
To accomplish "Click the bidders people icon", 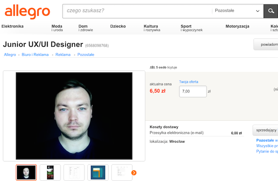I will pos(152,67).
